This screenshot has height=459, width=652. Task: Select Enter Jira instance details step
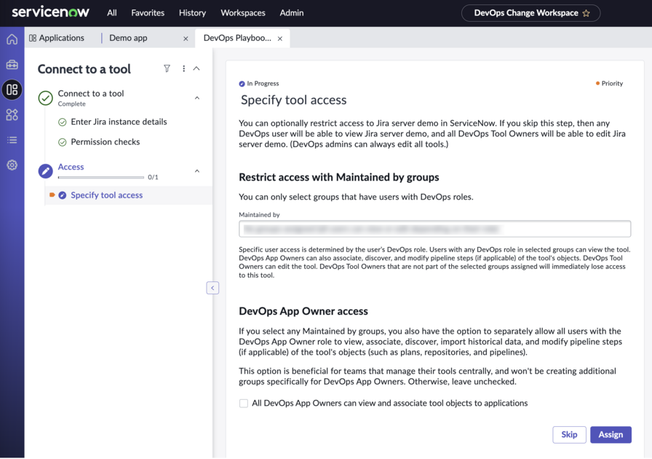click(x=119, y=122)
